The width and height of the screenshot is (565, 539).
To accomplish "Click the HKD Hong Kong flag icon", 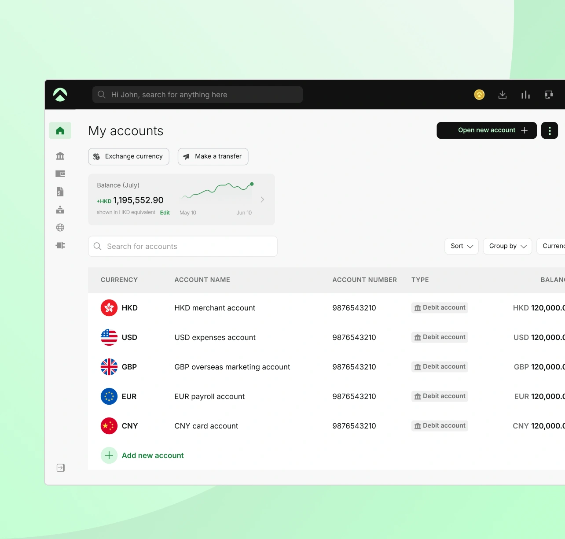I will tap(109, 308).
